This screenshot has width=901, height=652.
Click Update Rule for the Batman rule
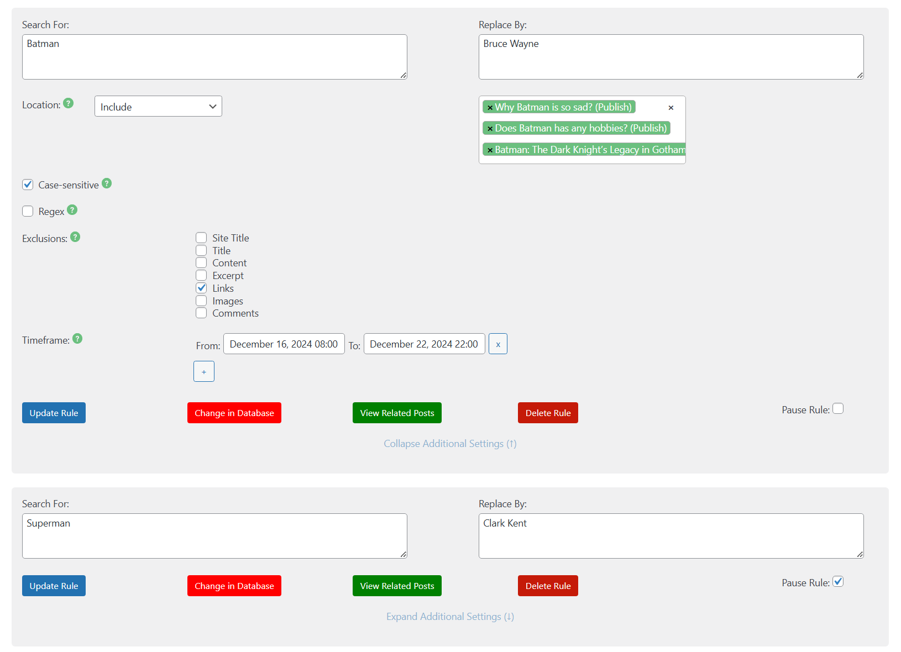pos(54,413)
